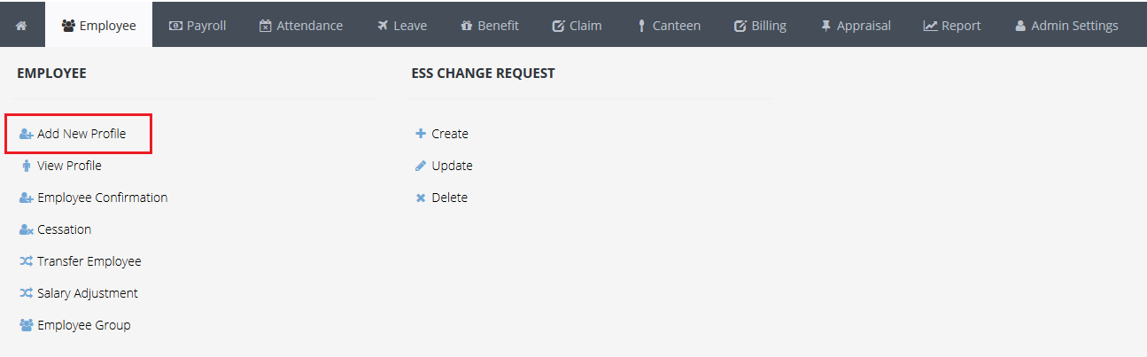
Task: Click the icon next to Employee Confirmation
Action: tap(26, 198)
